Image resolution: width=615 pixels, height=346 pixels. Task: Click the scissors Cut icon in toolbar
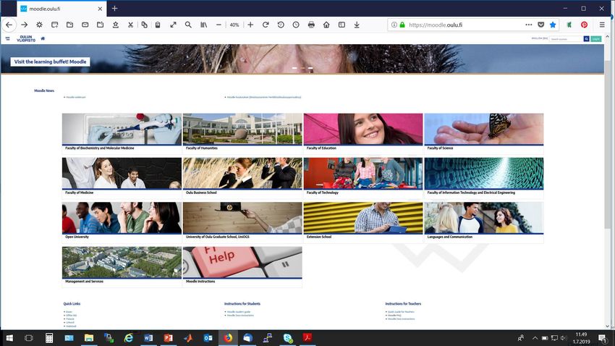pyautogui.click(x=130, y=25)
